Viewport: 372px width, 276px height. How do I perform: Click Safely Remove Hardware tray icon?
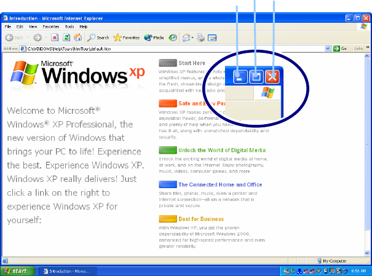point(293,271)
